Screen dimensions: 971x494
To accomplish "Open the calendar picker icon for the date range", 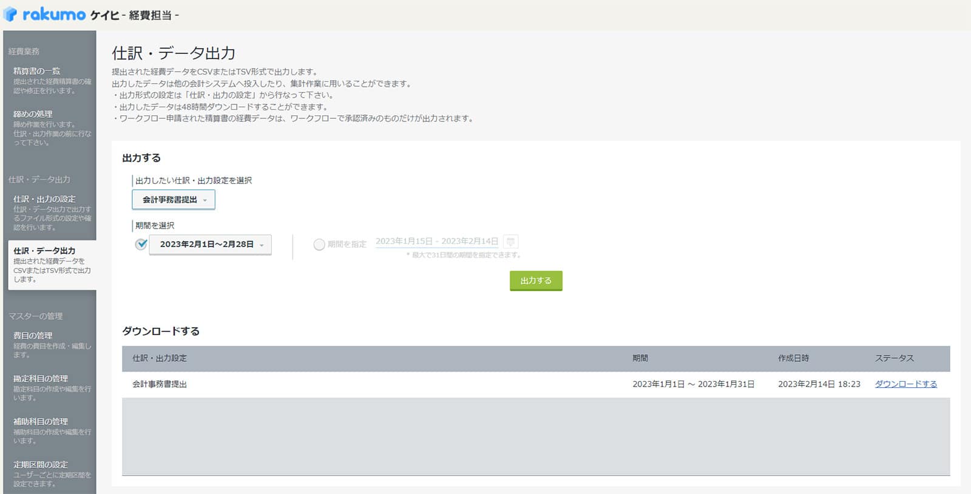I will pos(511,242).
